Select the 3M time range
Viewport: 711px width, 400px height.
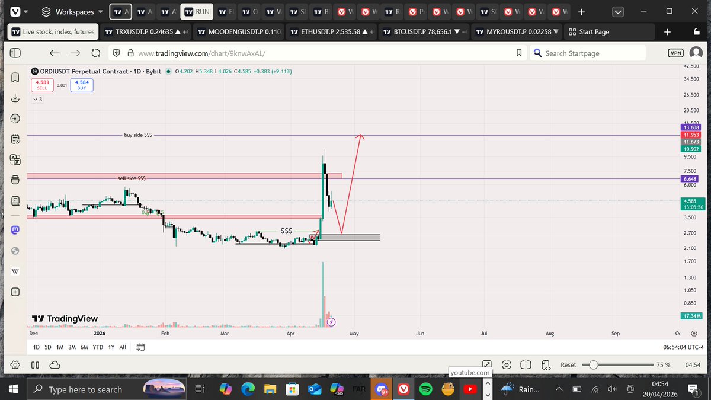(x=72, y=347)
